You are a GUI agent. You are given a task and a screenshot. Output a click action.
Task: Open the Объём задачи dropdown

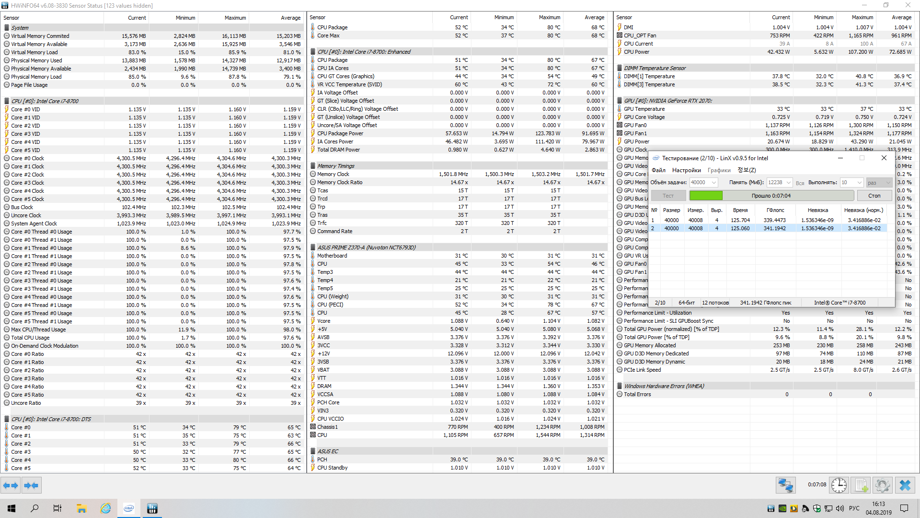(x=713, y=182)
